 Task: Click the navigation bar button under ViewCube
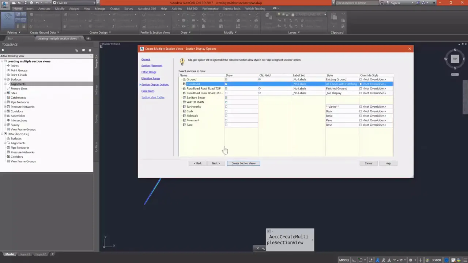[455, 75]
